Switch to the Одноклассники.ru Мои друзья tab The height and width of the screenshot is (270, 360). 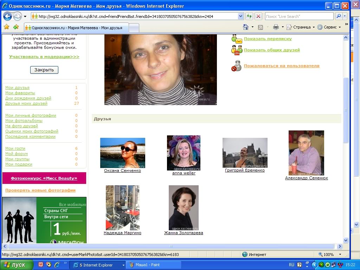coord(76,27)
